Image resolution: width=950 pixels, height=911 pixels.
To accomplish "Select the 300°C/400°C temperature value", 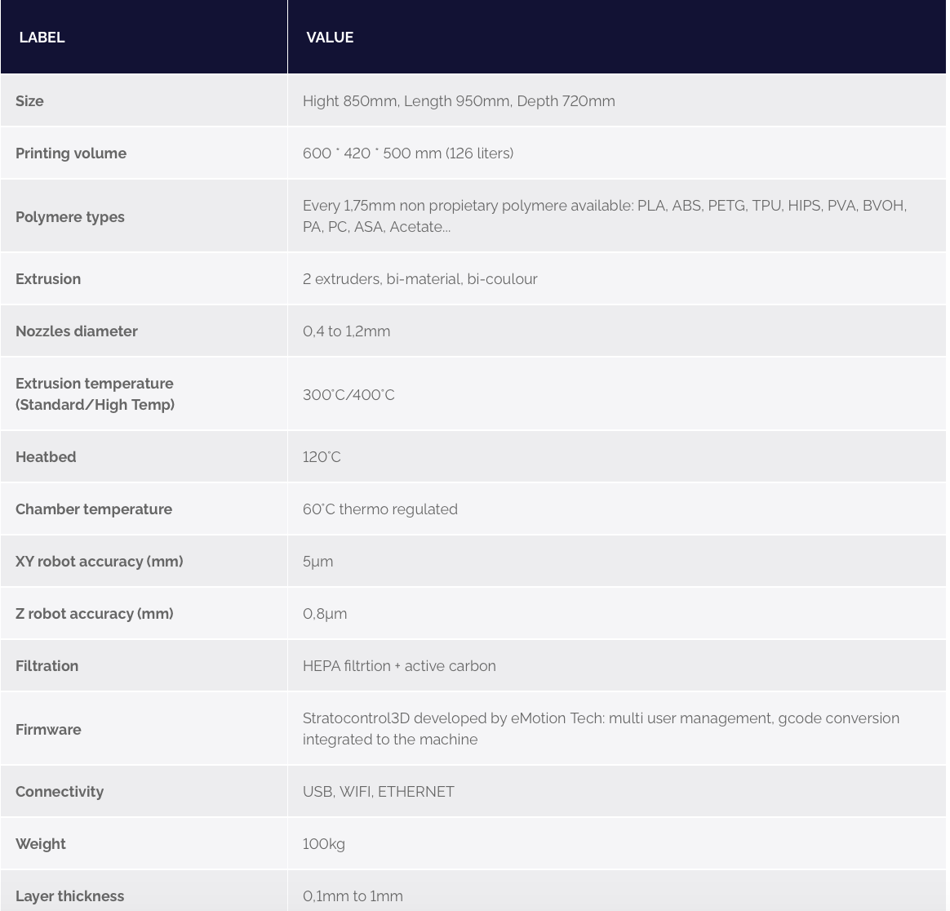I will click(348, 394).
